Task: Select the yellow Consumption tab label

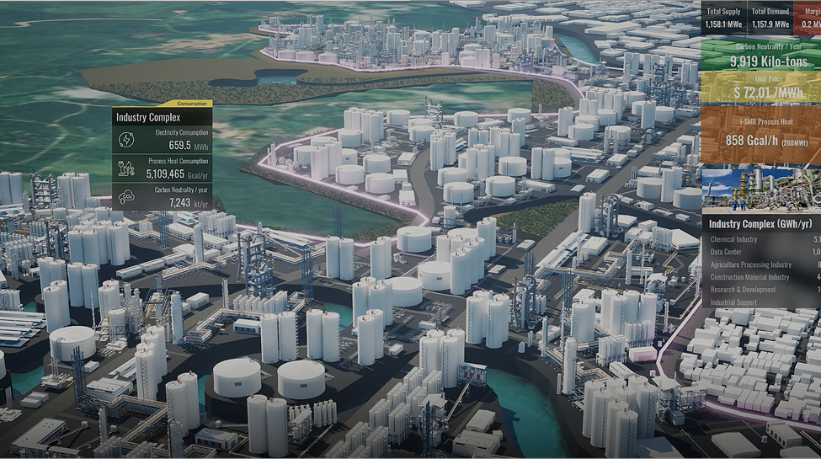Action: pyautogui.click(x=193, y=104)
